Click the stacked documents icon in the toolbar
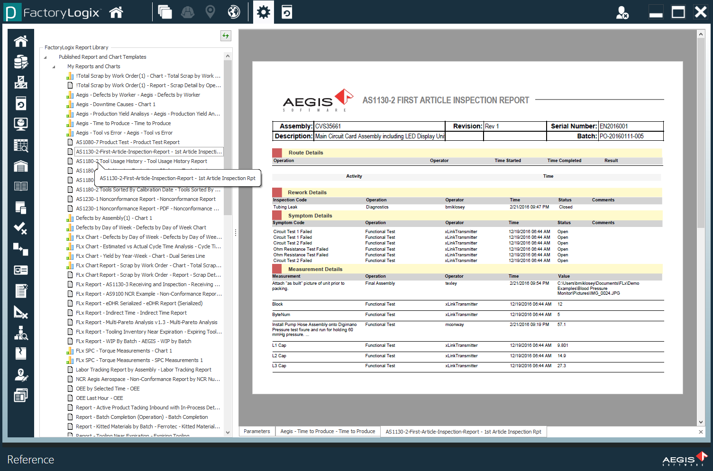713x471 pixels. (165, 12)
